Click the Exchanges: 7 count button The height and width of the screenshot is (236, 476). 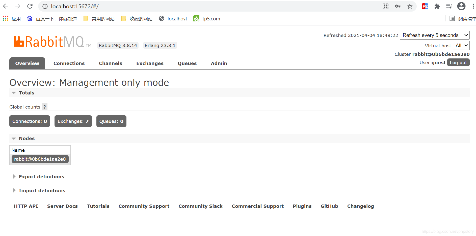click(73, 121)
